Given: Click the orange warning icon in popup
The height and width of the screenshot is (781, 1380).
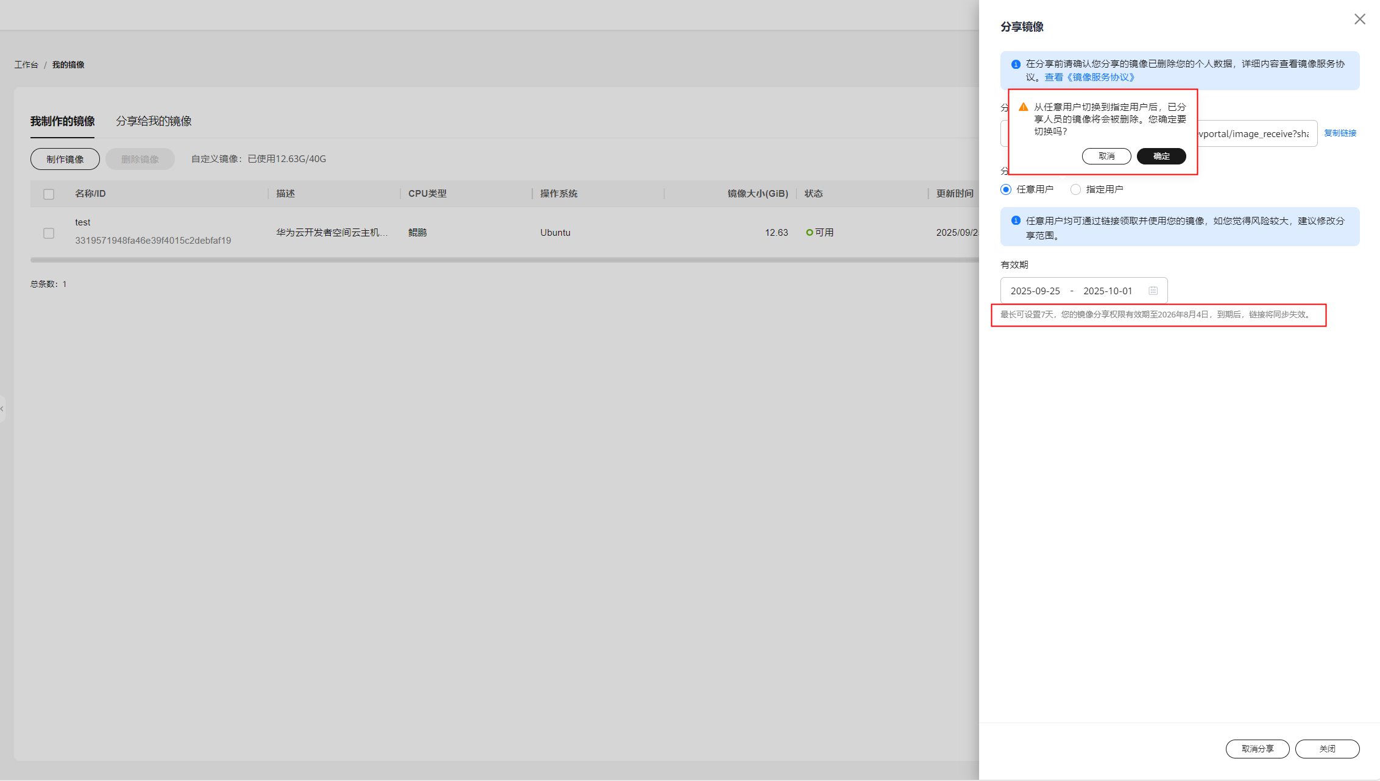Looking at the screenshot, I should 1024,107.
